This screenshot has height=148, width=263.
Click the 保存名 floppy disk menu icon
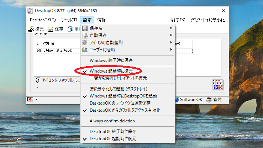[x=85, y=28]
